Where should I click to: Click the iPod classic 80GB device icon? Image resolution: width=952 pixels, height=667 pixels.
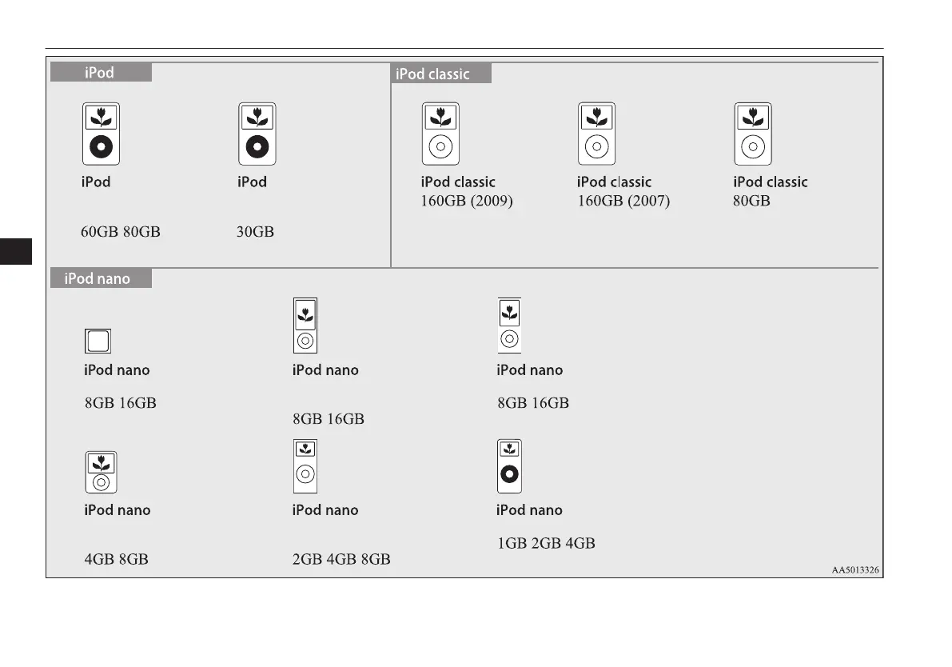753,134
